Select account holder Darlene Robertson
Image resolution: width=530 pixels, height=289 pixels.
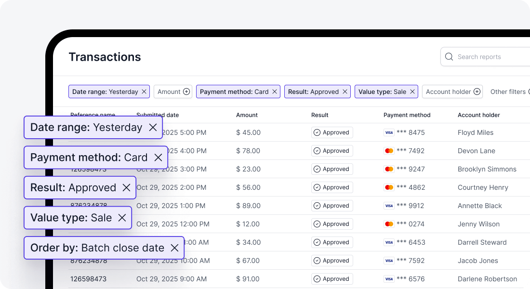[488, 279]
